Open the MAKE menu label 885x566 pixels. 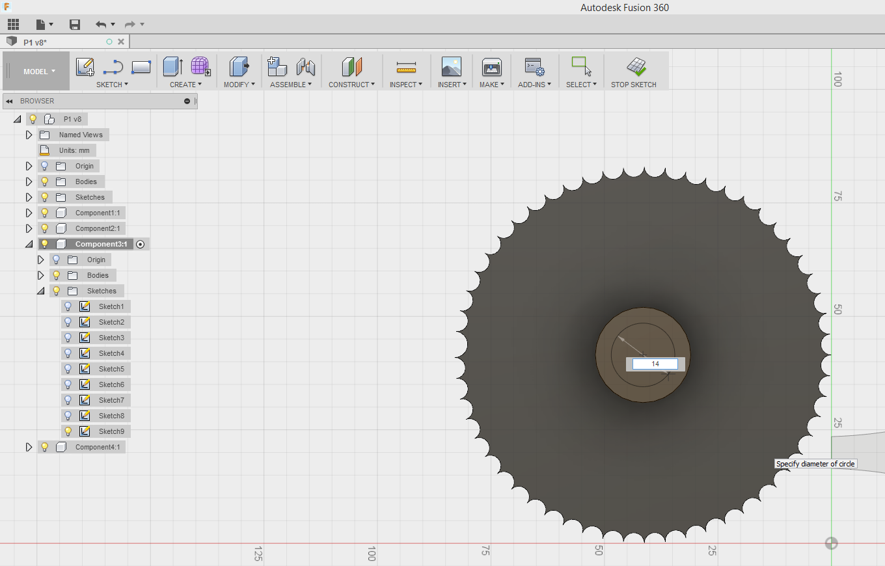click(492, 85)
